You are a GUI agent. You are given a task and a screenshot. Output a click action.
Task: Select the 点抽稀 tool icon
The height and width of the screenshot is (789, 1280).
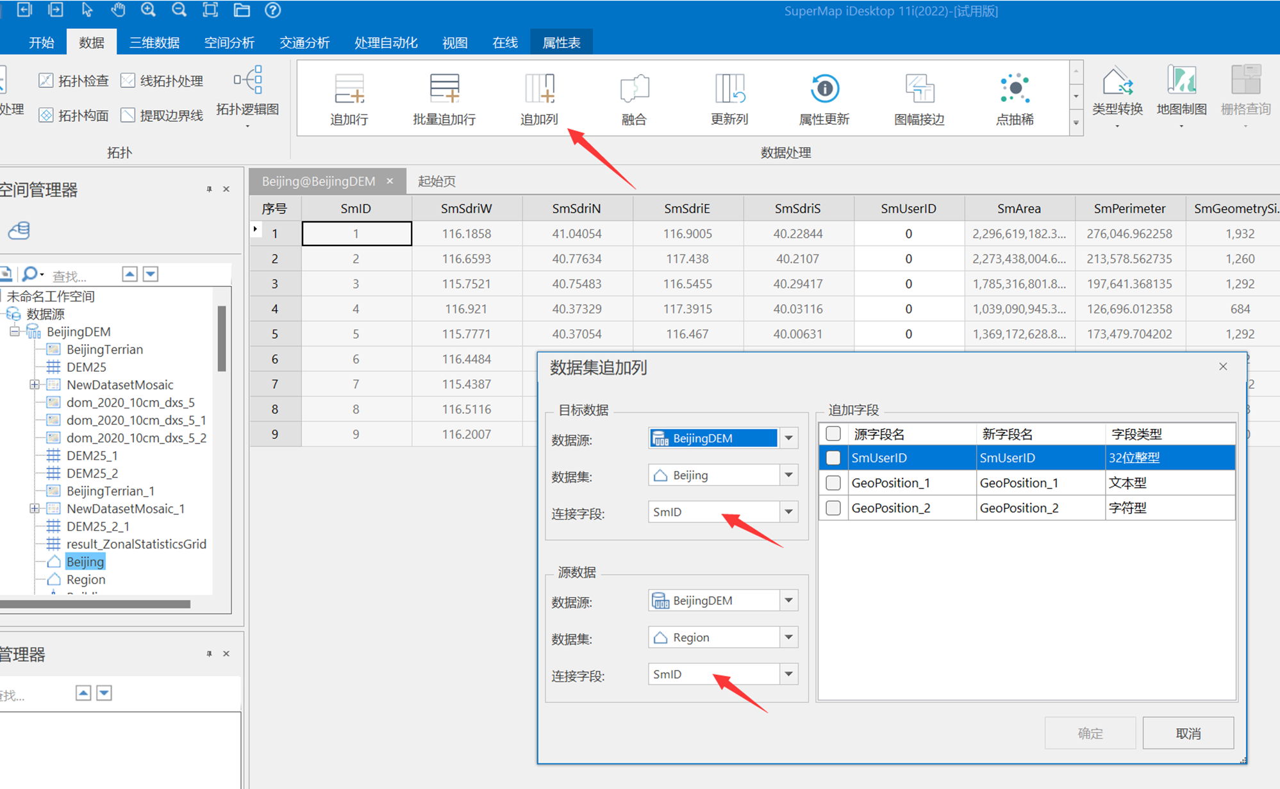click(1014, 89)
